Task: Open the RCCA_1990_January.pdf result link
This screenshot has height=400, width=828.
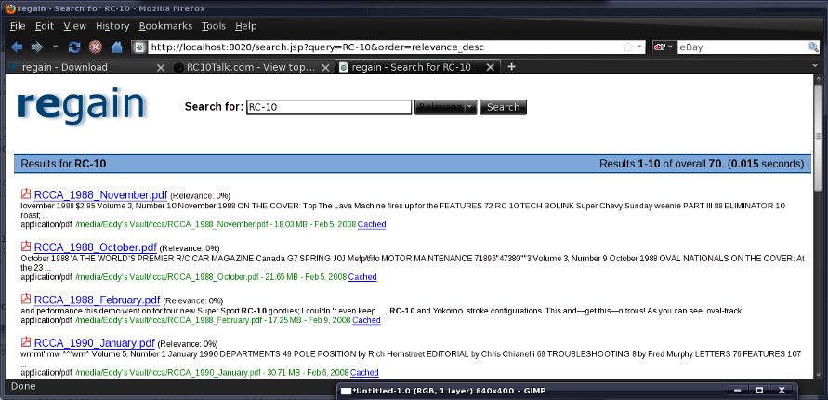Action: pyautogui.click(x=94, y=343)
